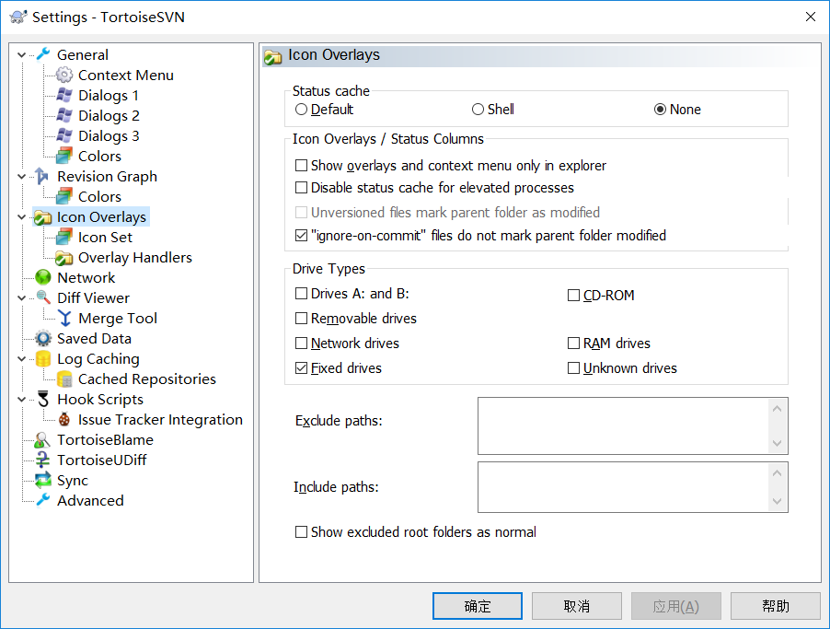Enable Show excluded root folders as normal
This screenshot has height=629, width=830.
click(x=301, y=532)
